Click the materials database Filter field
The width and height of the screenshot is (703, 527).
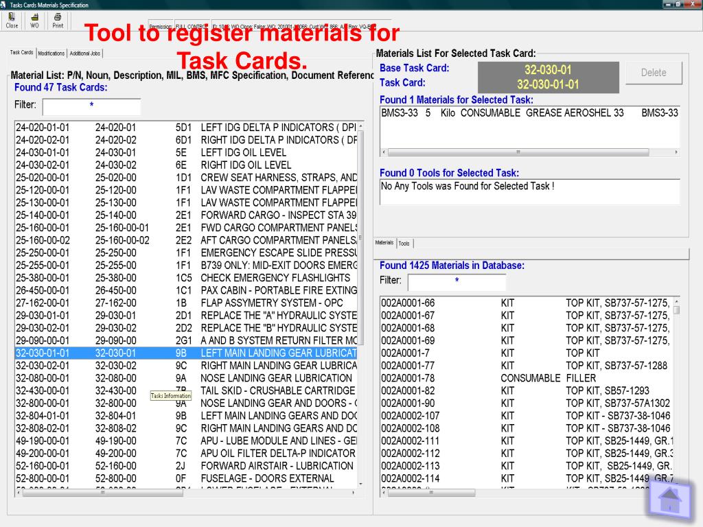(x=457, y=281)
